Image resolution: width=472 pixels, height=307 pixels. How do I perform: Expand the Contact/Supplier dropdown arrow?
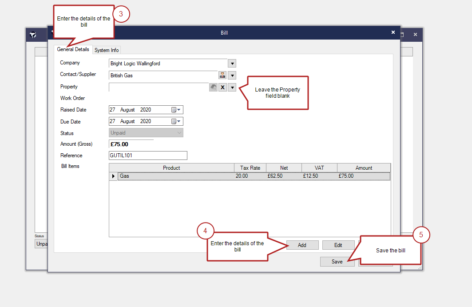tap(232, 76)
